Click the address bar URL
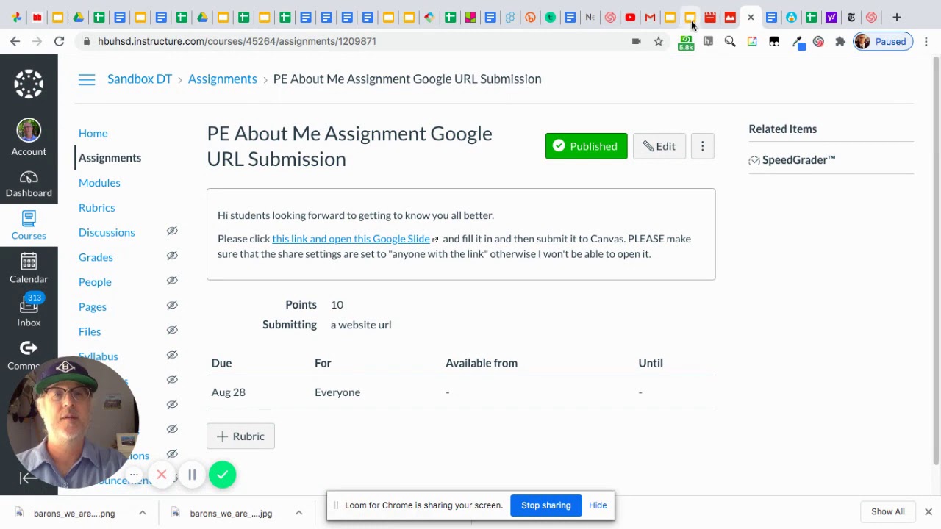 tap(237, 42)
